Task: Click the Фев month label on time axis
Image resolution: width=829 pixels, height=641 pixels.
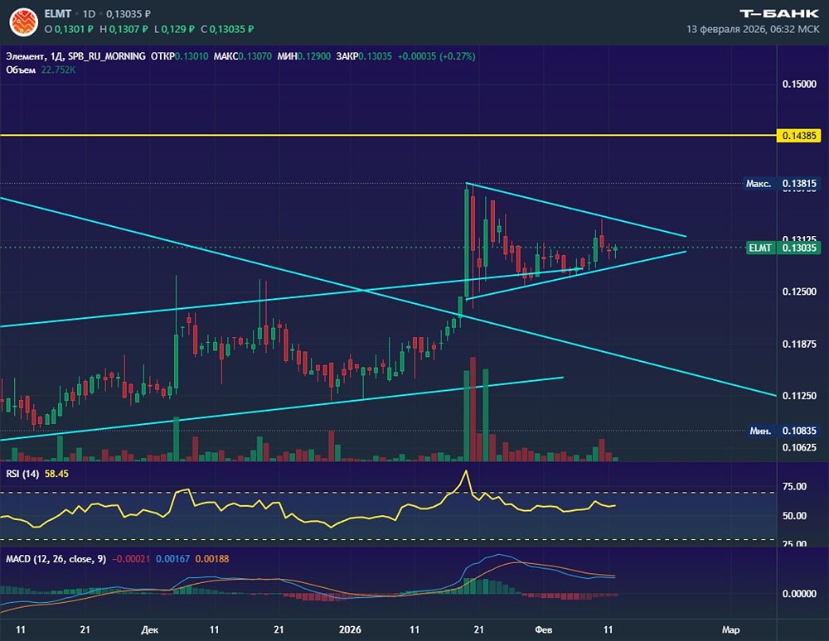Action: (544, 629)
